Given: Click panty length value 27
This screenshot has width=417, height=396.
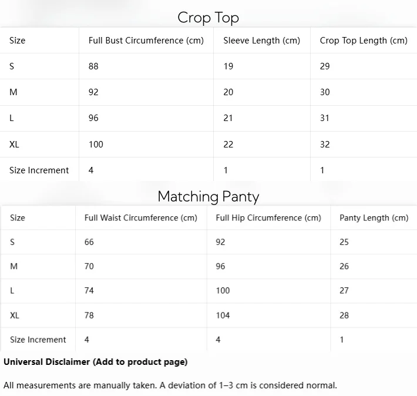Looking at the screenshot, I should pos(344,290).
